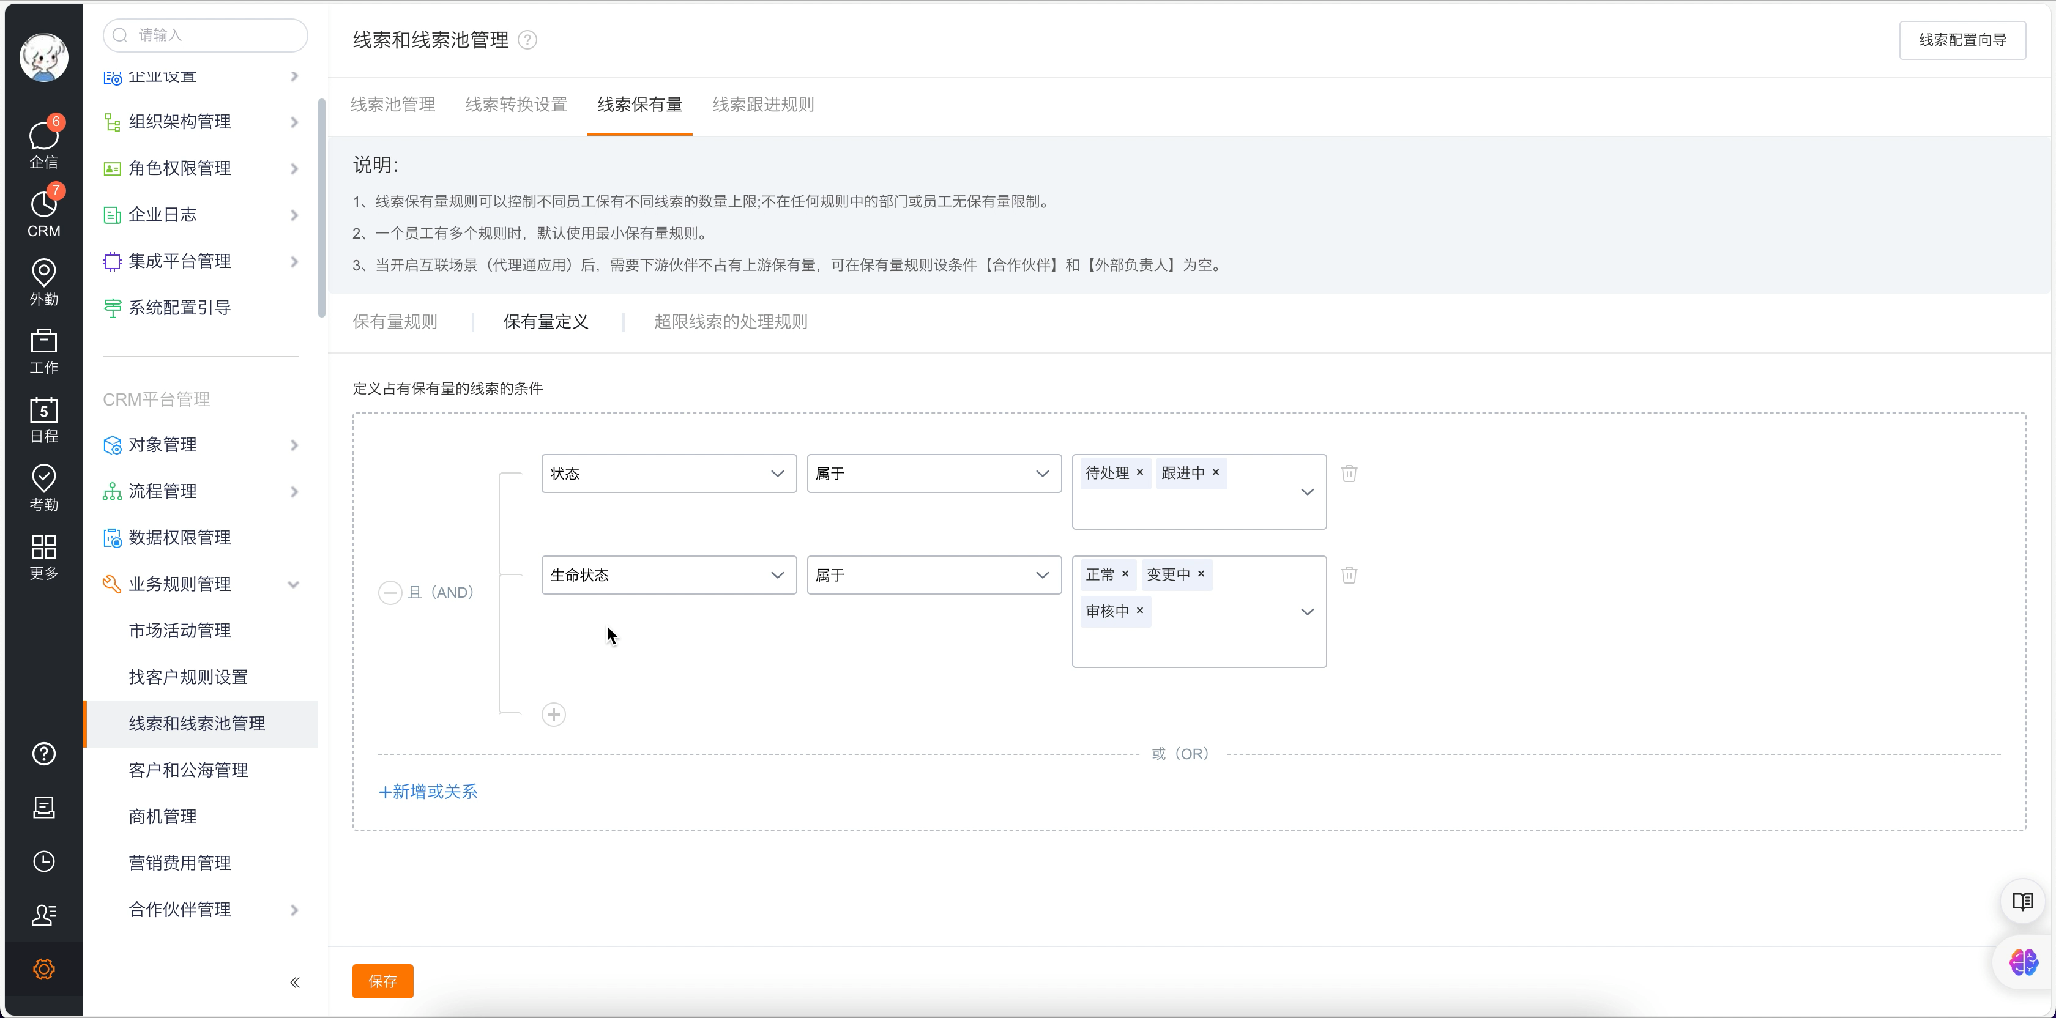Screen dimensions: 2056x1018
Task: Open 属于 operator dropdown in 生命状态 row
Action: click(934, 574)
